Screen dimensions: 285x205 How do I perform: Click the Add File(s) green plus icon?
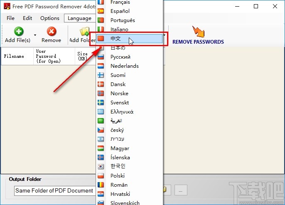[x=19, y=31]
